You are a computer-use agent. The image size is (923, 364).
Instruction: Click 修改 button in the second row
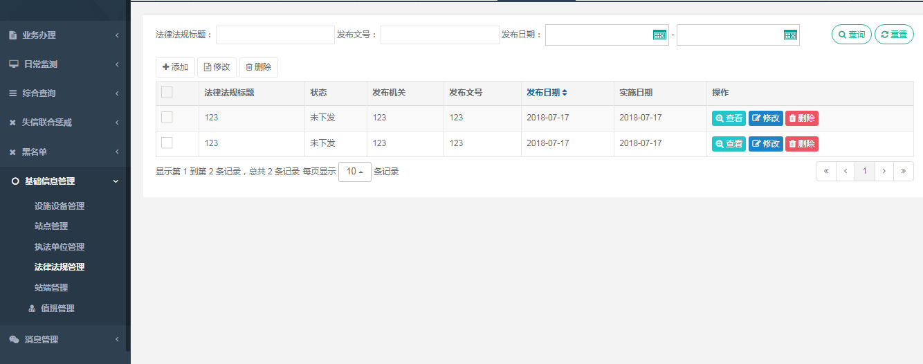(x=766, y=144)
